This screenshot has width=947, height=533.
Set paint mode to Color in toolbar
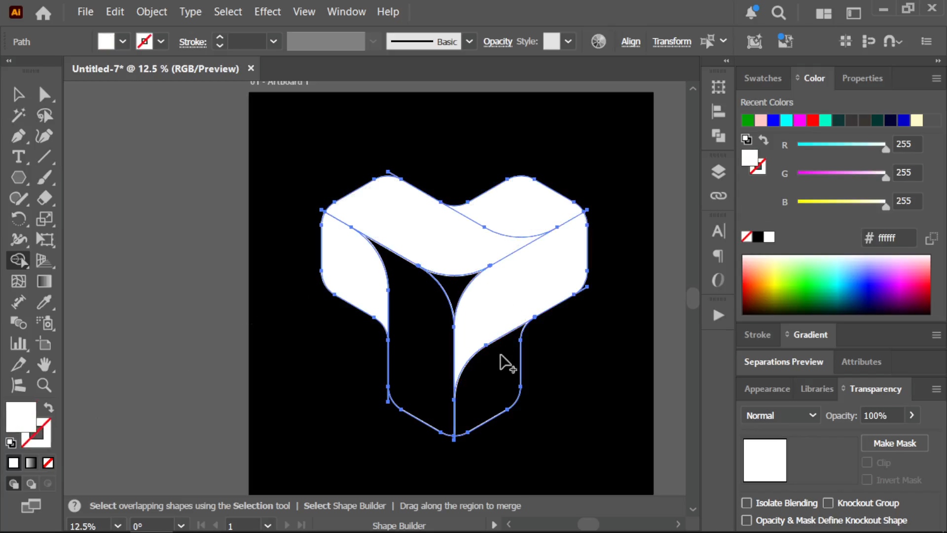point(13,463)
